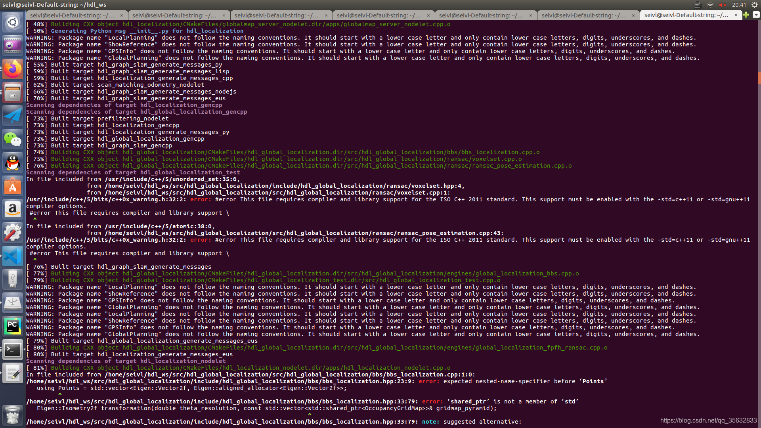
Task: Click 'Scanning dependencies of target hdl_global_localization_test'
Action: [x=133, y=172]
